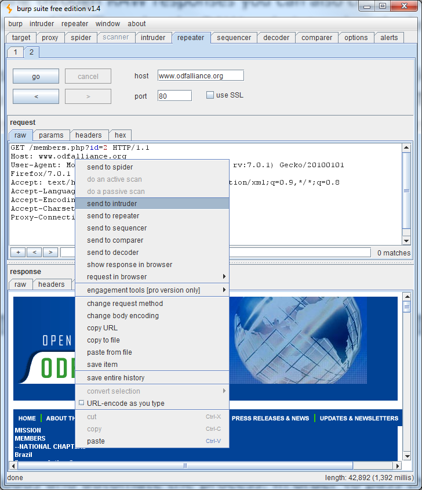Open repeater sub-tab 2
This screenshot has height=490, width=422.
click(31, 52)
